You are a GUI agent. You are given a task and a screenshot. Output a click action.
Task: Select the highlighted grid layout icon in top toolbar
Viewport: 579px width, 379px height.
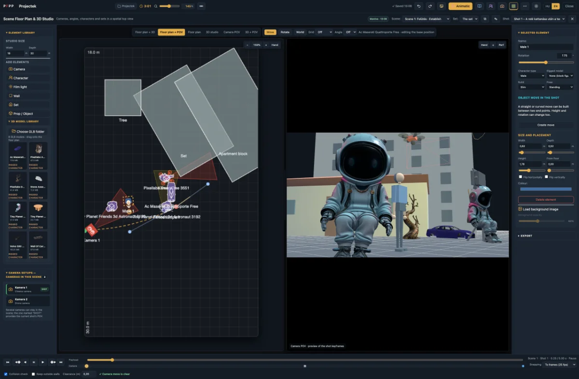(513, 6)
